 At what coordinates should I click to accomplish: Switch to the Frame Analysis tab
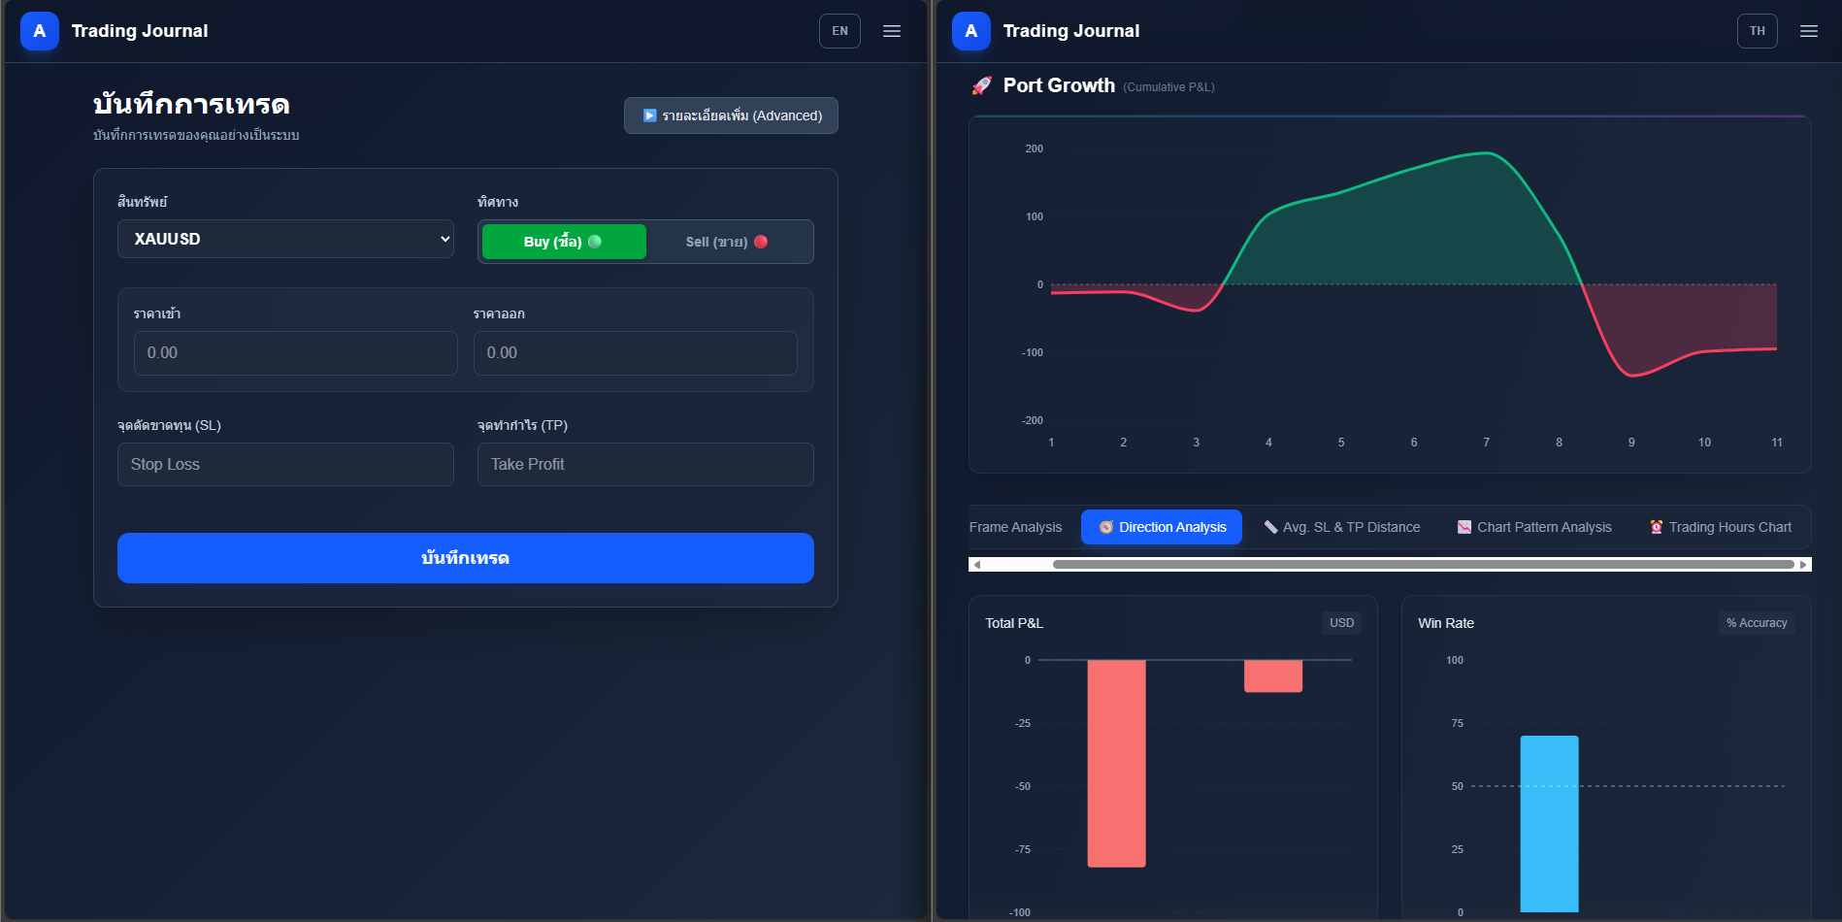coord(1015,526)
